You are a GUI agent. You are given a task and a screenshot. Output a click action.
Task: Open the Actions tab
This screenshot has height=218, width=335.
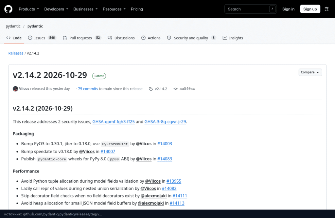pos(151,38)
